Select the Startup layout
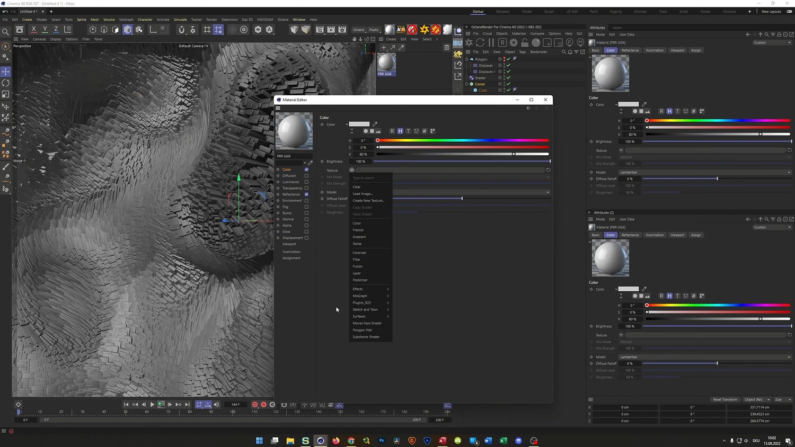The height and width of the screenshot is (447, 795). coord(478,12)
